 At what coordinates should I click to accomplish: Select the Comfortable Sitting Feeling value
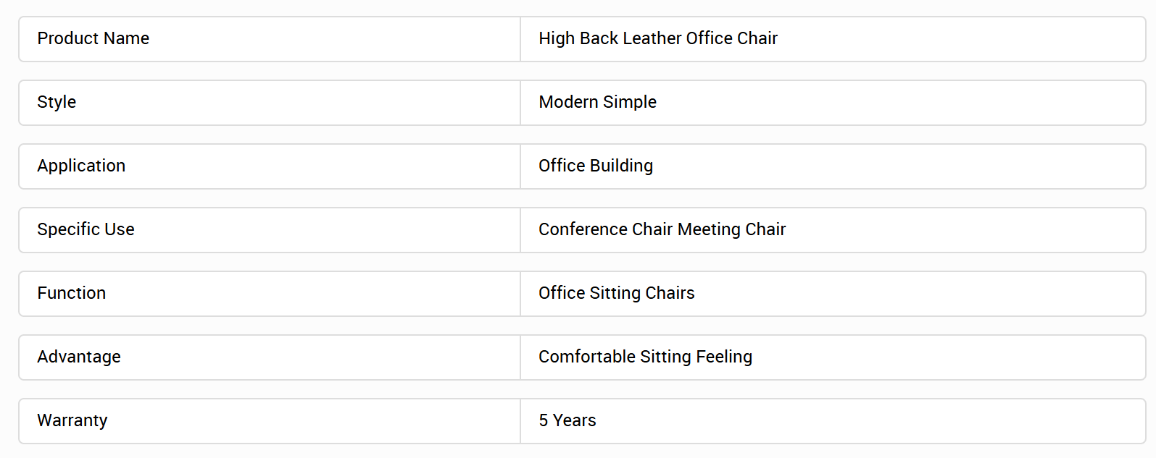(645, 357)
